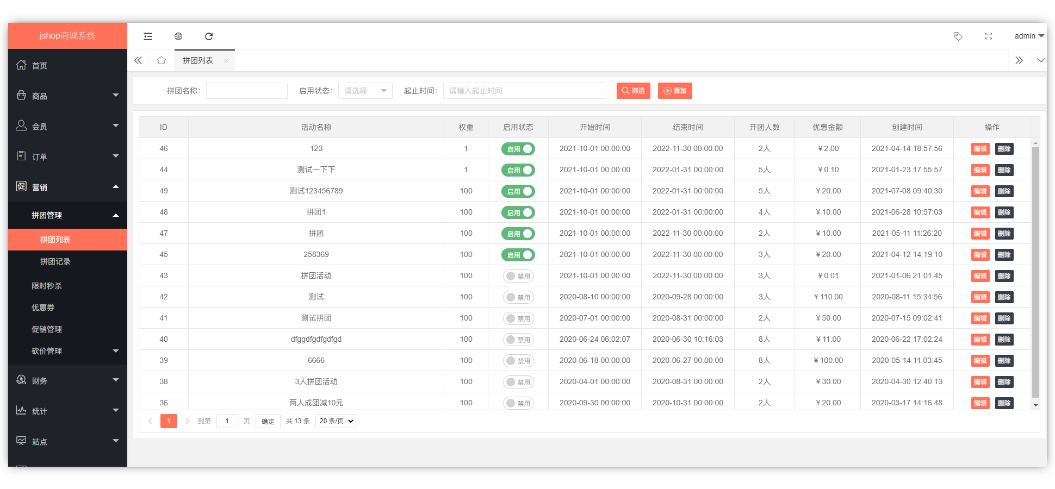Click the 商品 shopping bag icon
This screenshot has height=489, width=1055.
(x=21, y=96)
